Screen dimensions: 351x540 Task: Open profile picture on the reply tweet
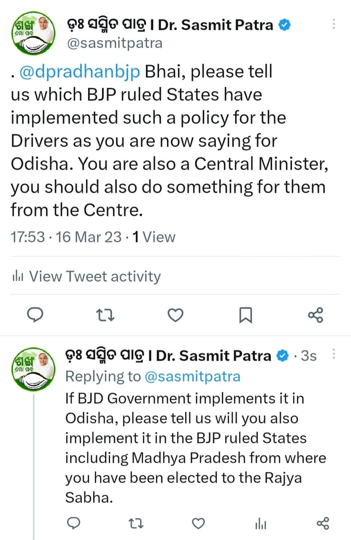[x=32, y=368]
